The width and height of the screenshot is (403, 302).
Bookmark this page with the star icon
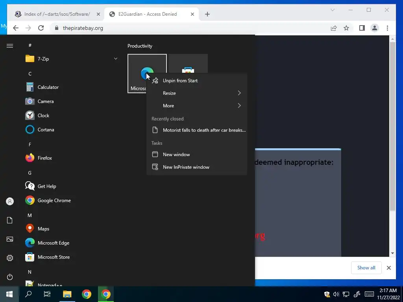[346, 28]
